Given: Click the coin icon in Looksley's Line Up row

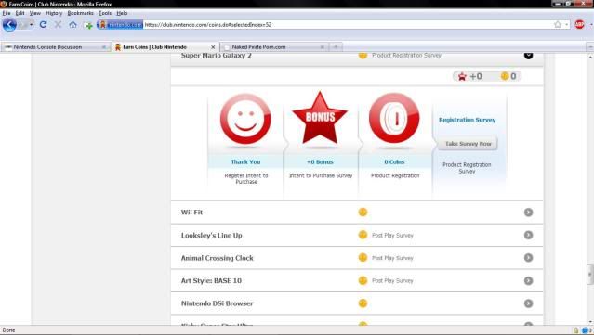Looking at the screenshot, I should tap(363, 235).
